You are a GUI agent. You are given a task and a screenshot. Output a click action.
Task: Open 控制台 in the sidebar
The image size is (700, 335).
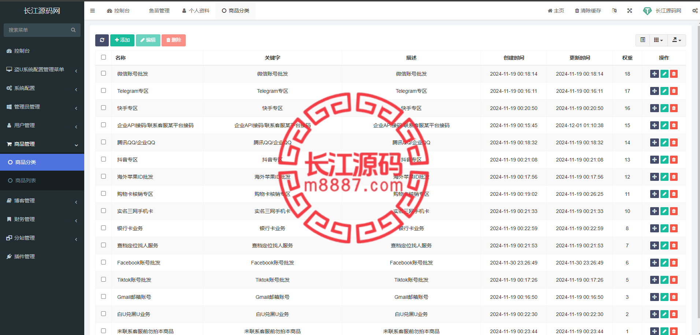coord(42,51)
